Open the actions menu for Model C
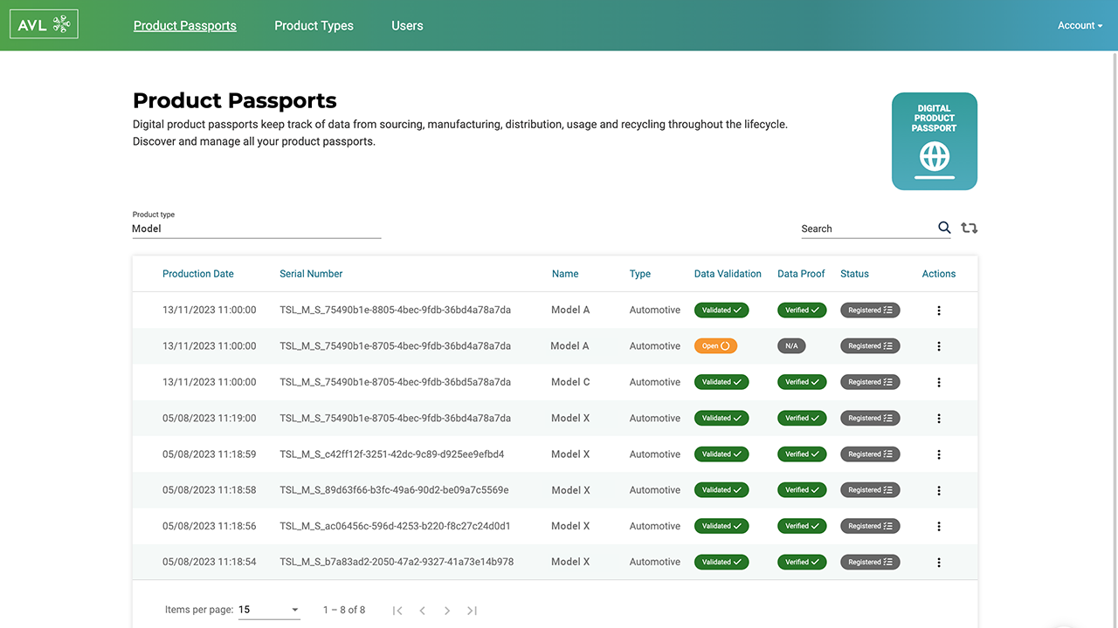Viewport: 1118px width, 628px height. pos(938,381)
